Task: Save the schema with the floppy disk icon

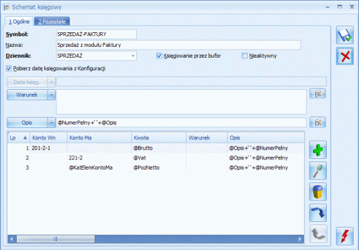Action: pyautogui.click(x=345, y=36)
